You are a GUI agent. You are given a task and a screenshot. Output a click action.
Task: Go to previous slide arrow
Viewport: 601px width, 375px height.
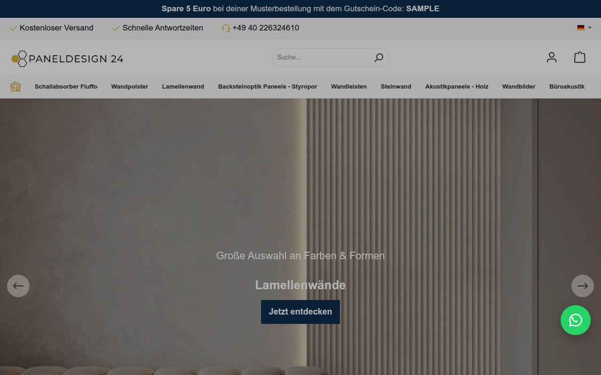point(18,286)
